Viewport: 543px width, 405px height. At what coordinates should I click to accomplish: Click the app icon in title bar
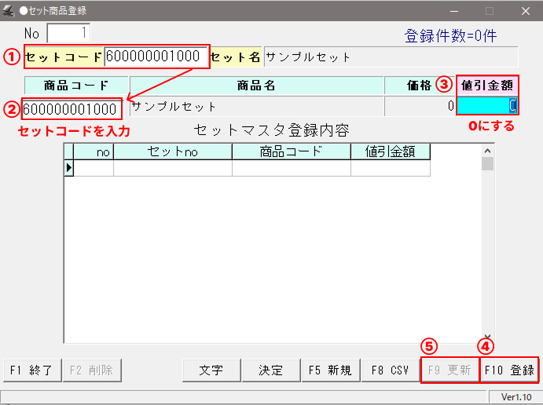(9, 11)
